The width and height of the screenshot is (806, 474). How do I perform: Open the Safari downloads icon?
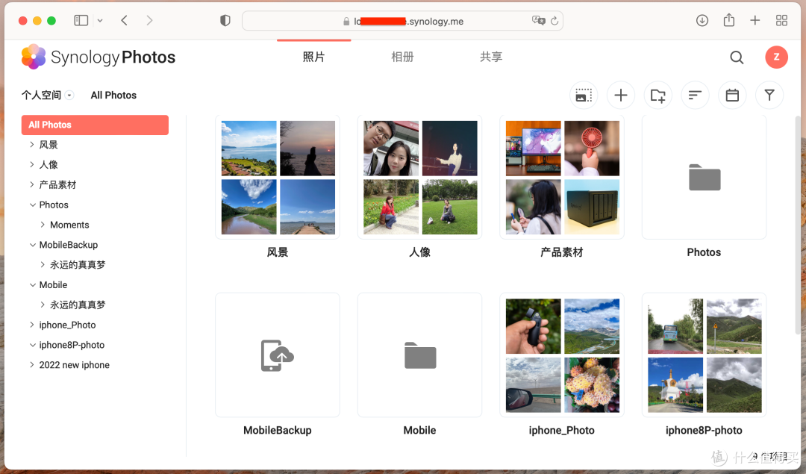(702, 21)
